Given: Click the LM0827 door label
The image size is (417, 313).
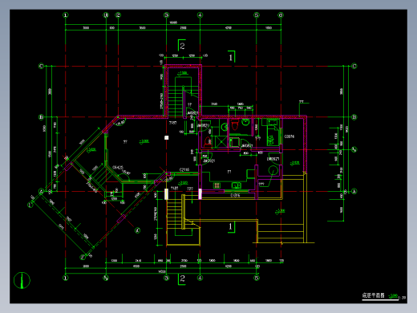Looking at the screenshot, I should click(x=273, y=159).
